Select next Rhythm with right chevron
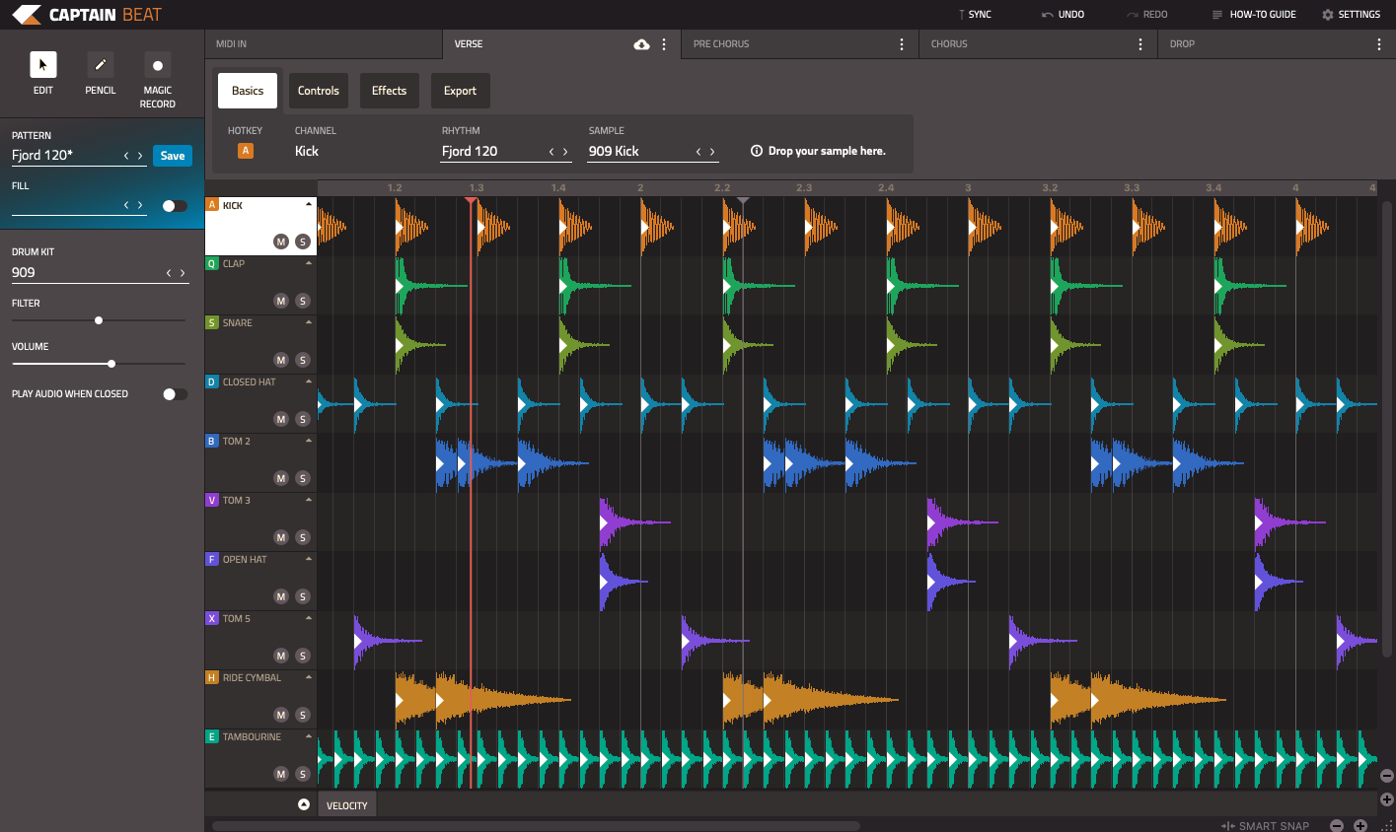The height and width of the screenshot is (832, 1396). point(565,152)
